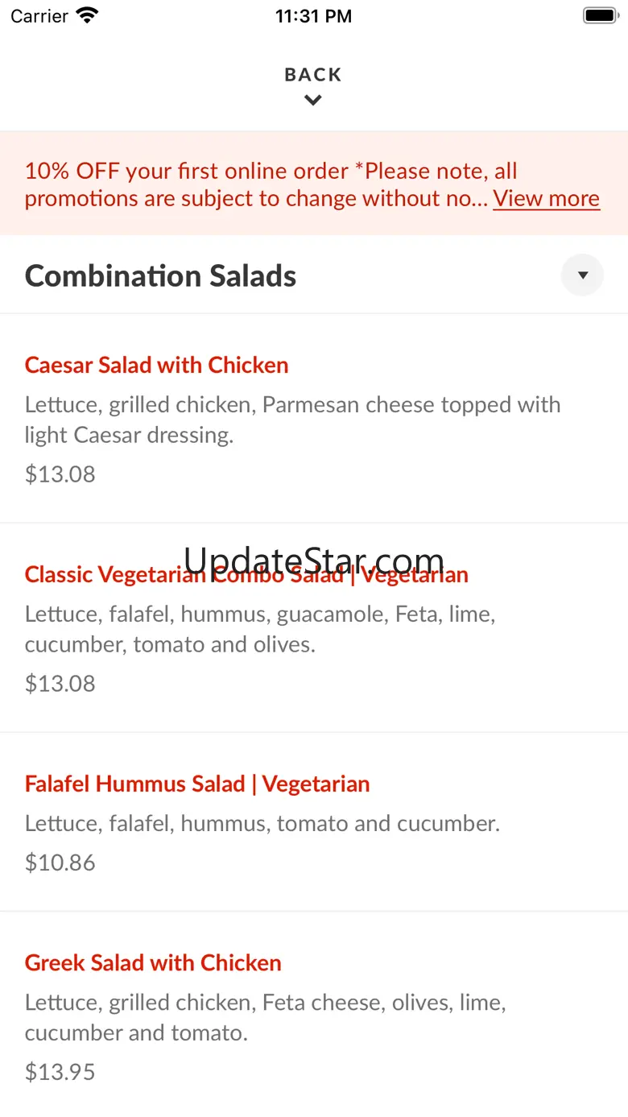This screenshot has width=628, height=1117.
Task: Open the View more promotion link
Action: [546, 198]
